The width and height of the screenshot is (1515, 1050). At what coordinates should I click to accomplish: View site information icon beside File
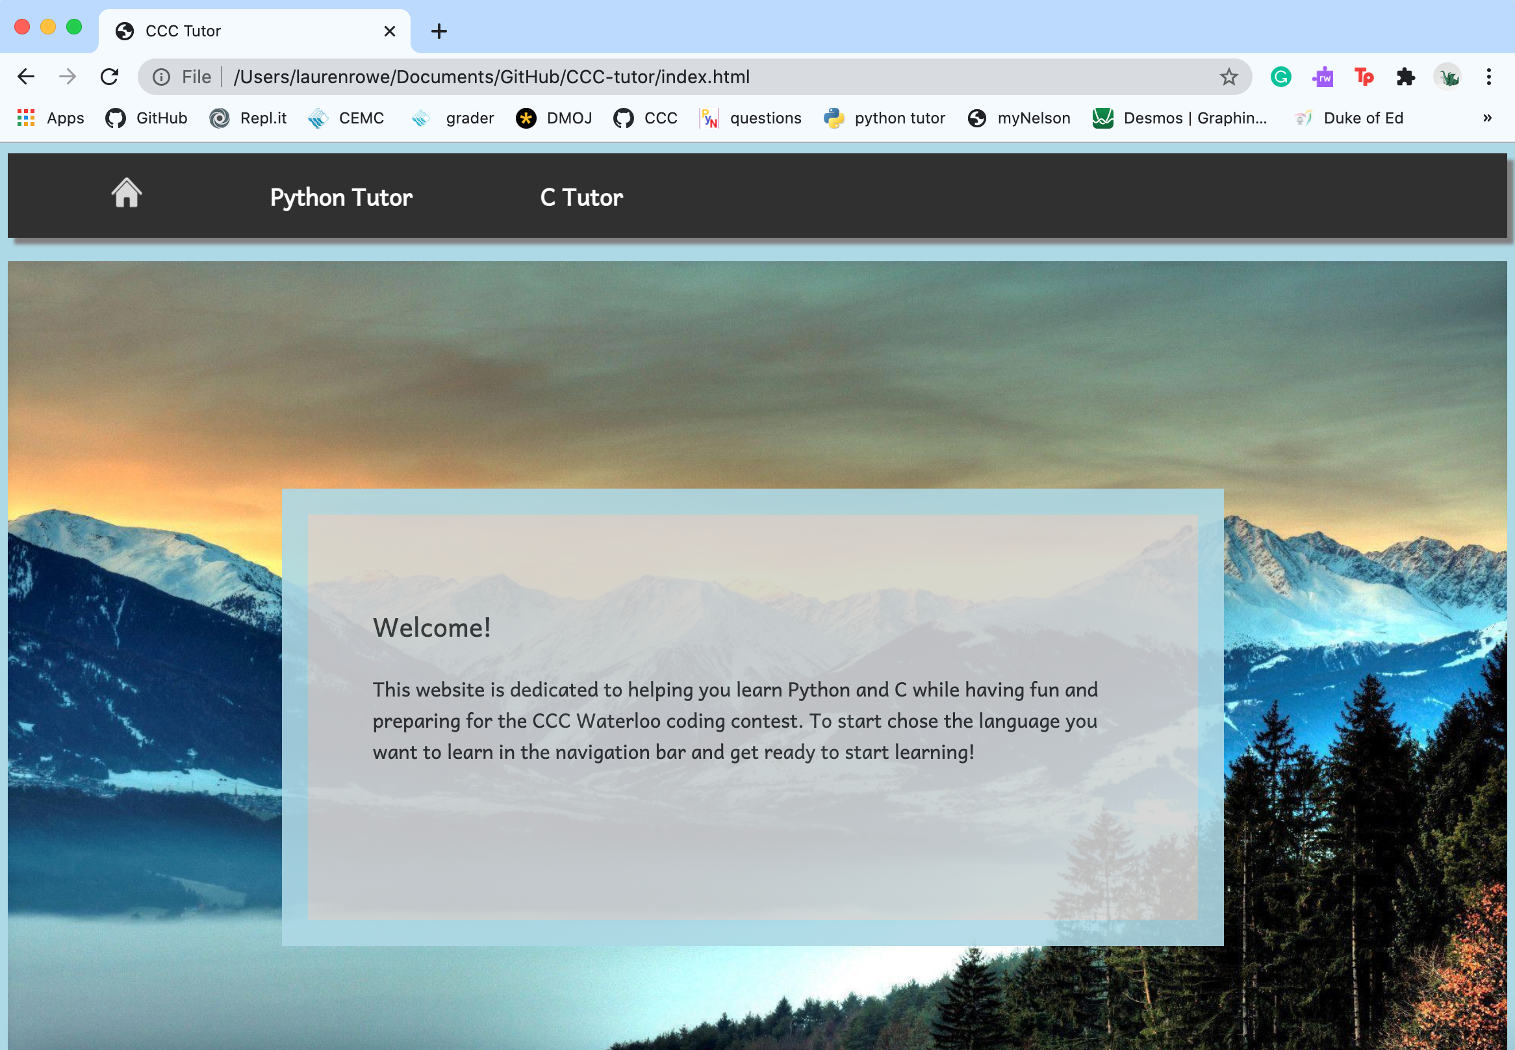tap(161, 77)
